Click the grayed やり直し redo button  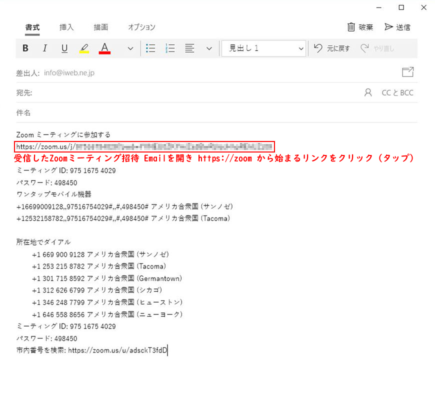tap(377, 48)
